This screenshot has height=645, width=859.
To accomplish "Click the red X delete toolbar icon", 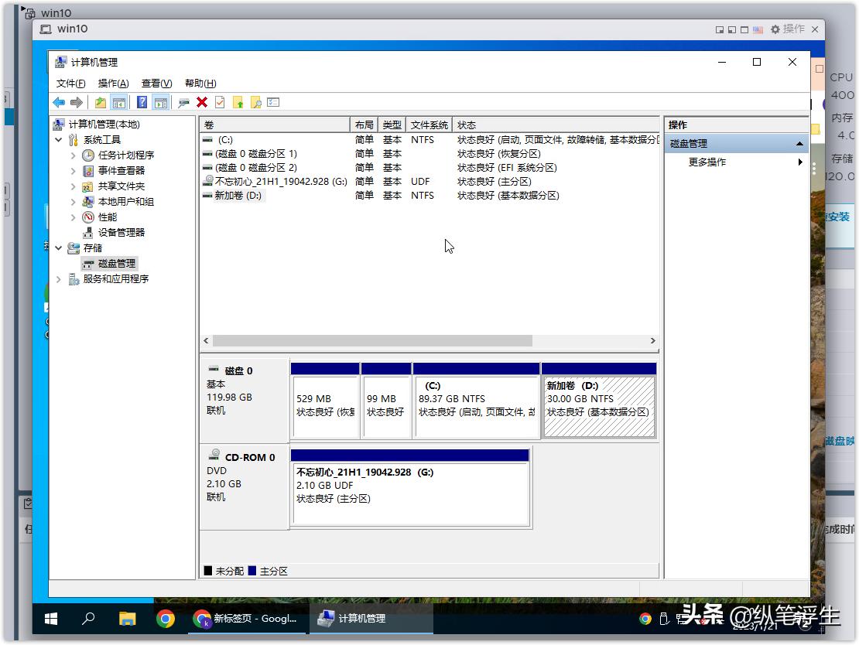I will pos(202,102).
